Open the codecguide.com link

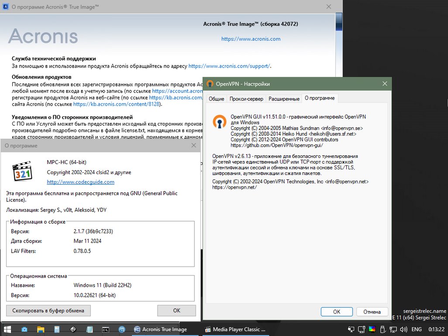(81, 182)
